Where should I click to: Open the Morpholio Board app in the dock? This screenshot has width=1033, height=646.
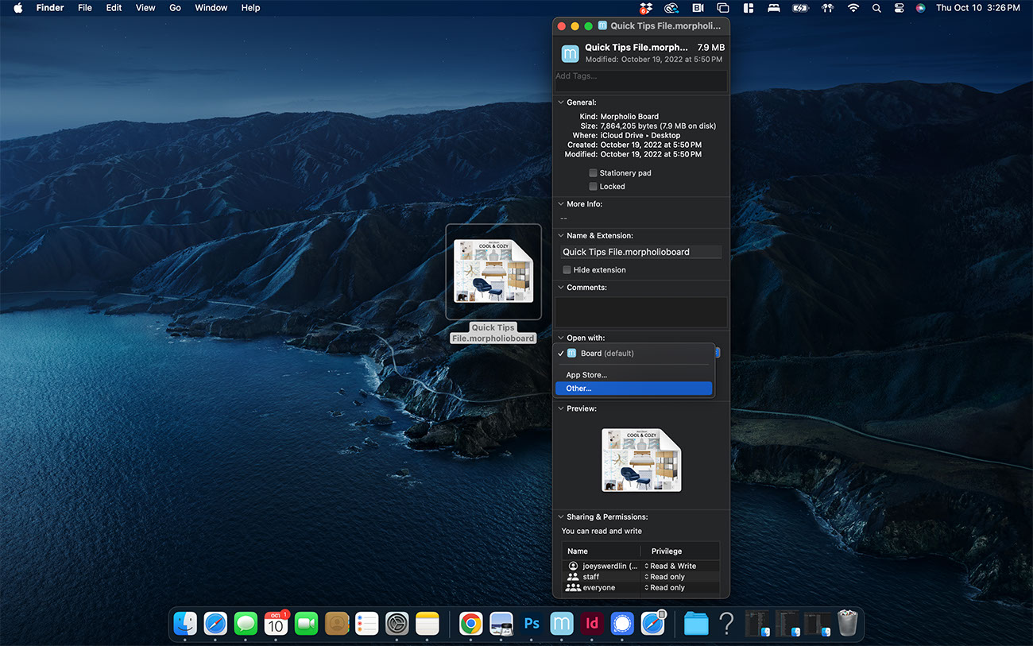click(562, 624)
